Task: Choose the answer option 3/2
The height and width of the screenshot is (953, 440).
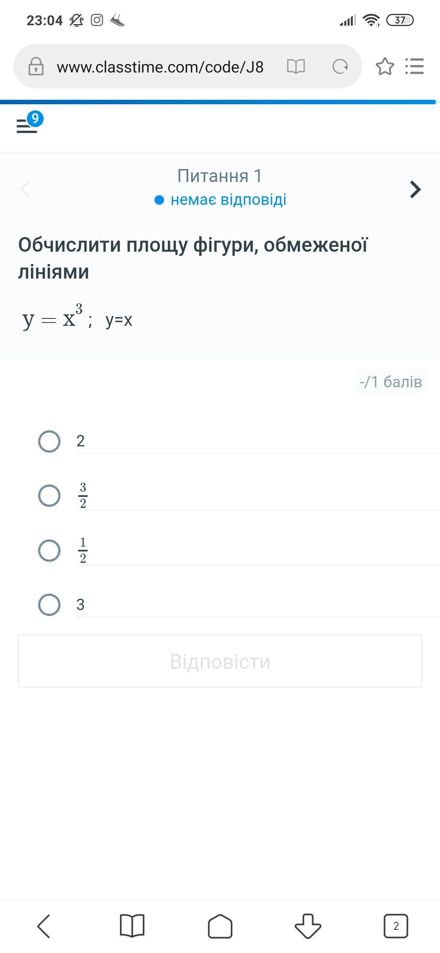Action: pos(49,496)
